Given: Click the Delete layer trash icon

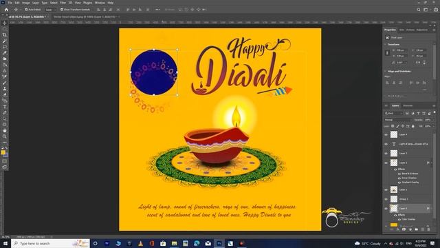Looking at the screenshot, I should pos(428,229).
